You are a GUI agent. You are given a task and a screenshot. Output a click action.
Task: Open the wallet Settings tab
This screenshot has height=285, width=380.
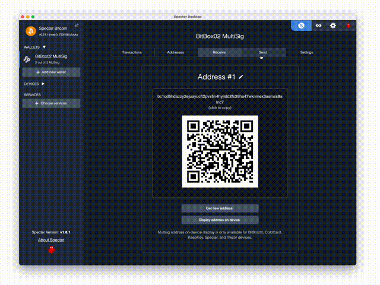click(x=307, y=52)
